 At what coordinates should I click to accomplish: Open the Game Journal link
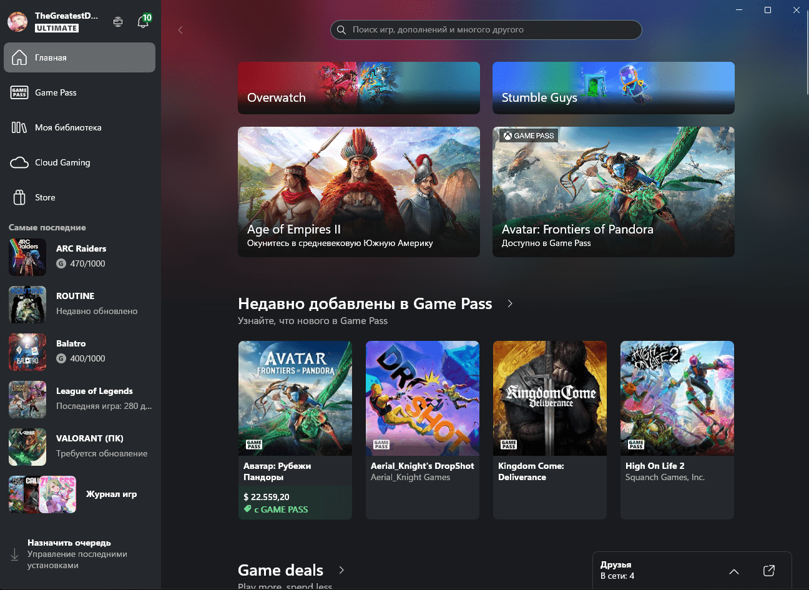111,494
